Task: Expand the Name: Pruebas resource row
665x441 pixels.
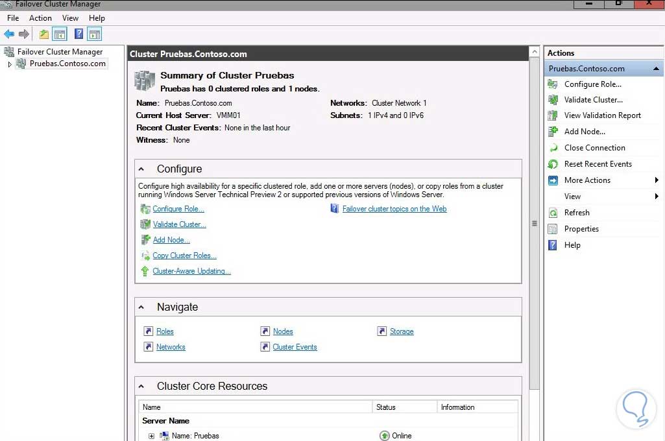Action: point(151,436)
